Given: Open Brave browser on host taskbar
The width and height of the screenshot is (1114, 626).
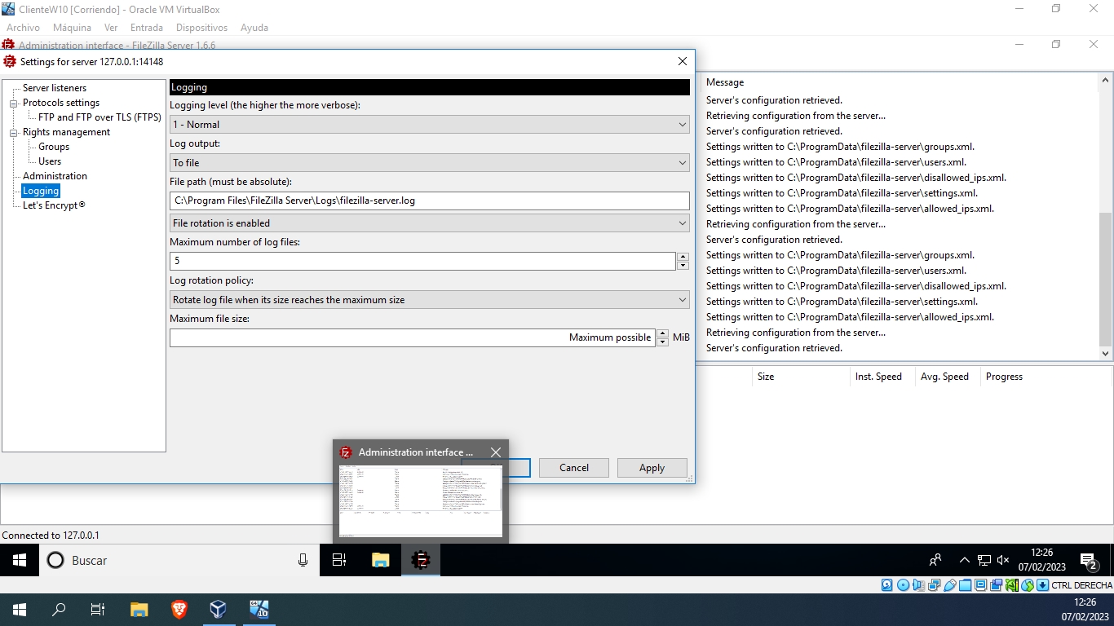Looking at the screenshot, I should [179, 610].
